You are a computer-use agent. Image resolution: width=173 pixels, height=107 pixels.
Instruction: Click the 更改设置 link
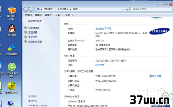[157, 76]
